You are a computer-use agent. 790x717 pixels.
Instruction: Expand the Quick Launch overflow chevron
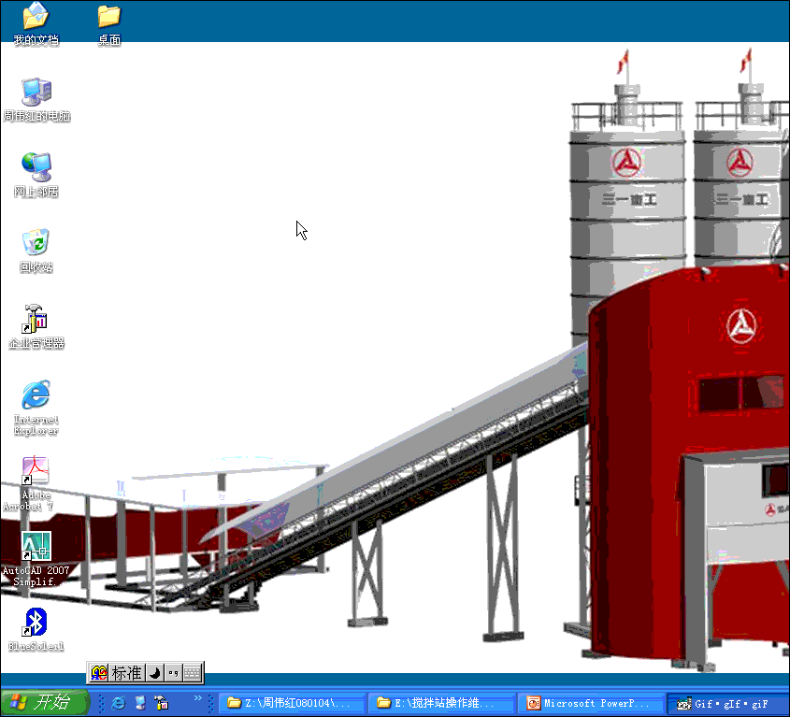pyautogui.click(x=198, y=698)
